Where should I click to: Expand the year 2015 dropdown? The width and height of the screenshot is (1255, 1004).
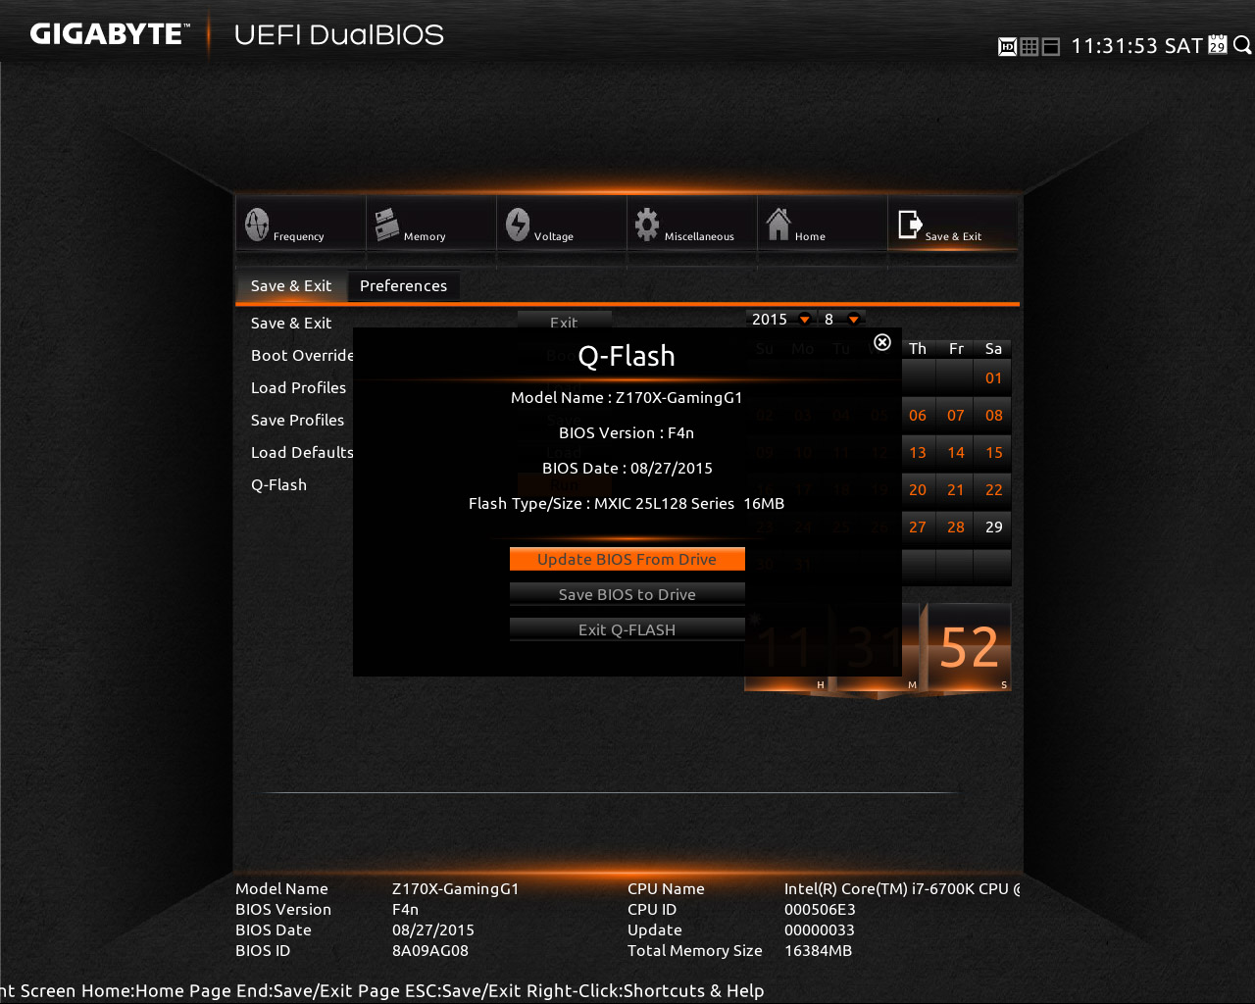point(805,319)
